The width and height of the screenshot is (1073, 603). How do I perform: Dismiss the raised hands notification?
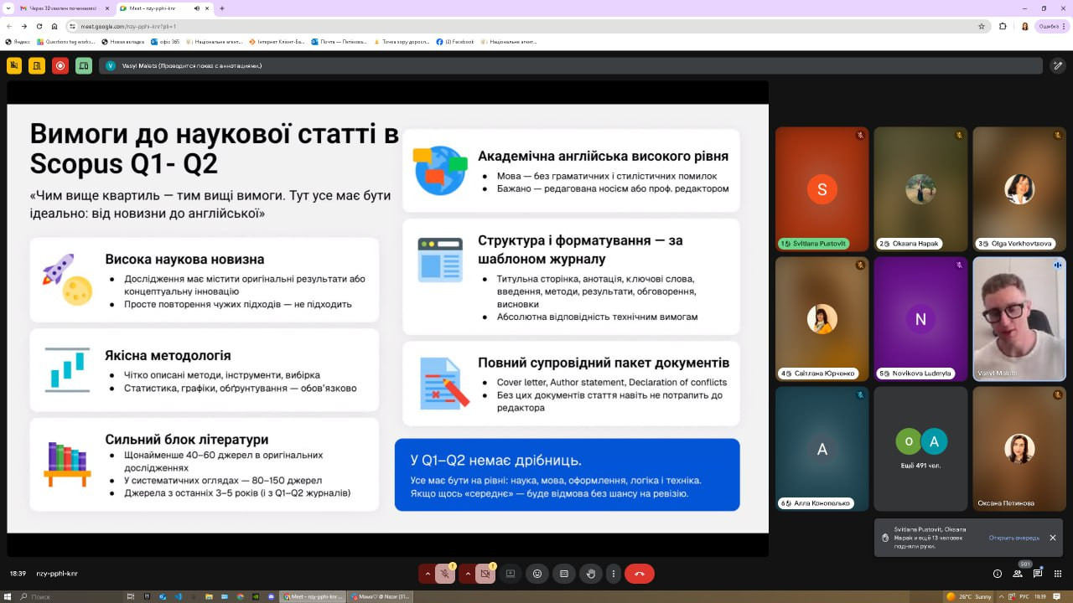1053,538
